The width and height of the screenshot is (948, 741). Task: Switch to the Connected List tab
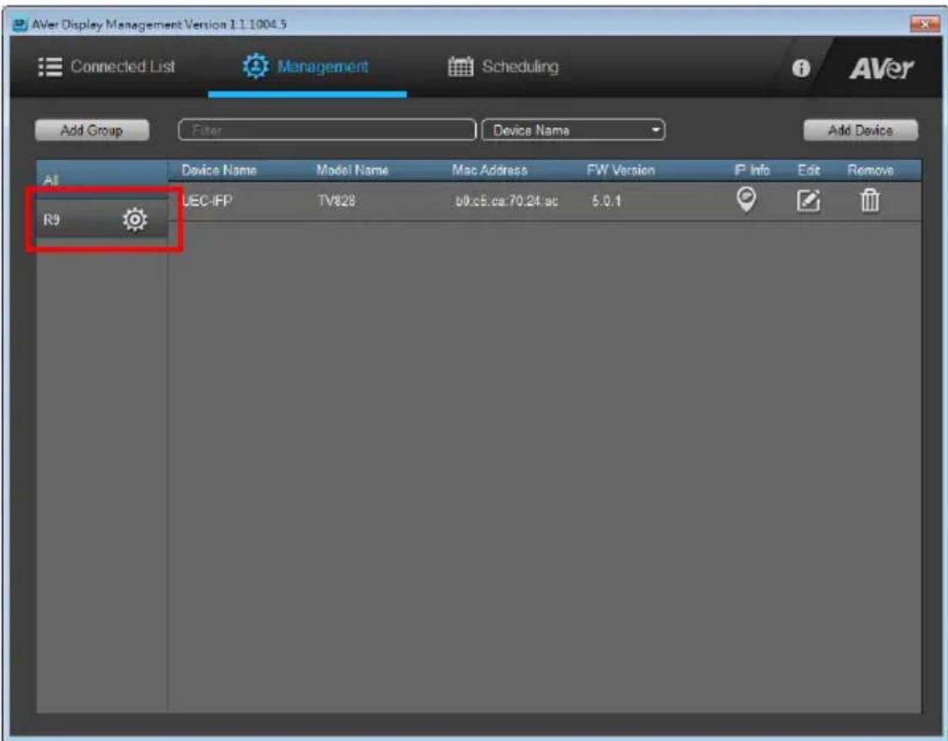coord(107,66)
